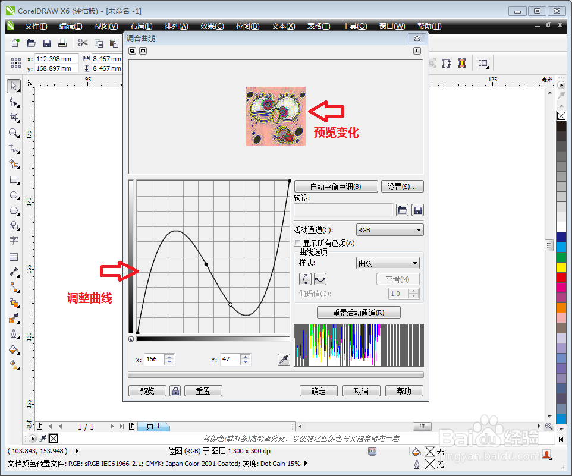The image size is (572, 476).
Task: Select the red swatch in the color palette
Action: (x=561, y=277)
